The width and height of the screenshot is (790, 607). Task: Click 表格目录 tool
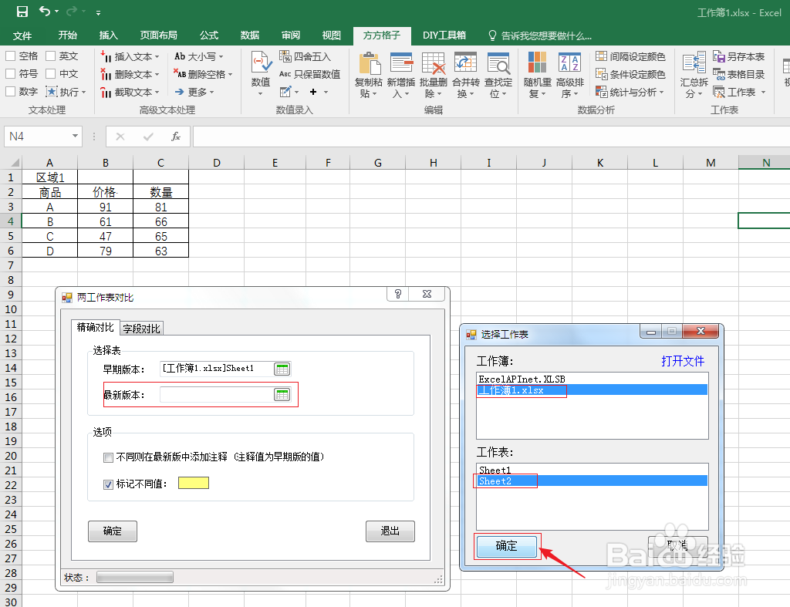point(738,74)
